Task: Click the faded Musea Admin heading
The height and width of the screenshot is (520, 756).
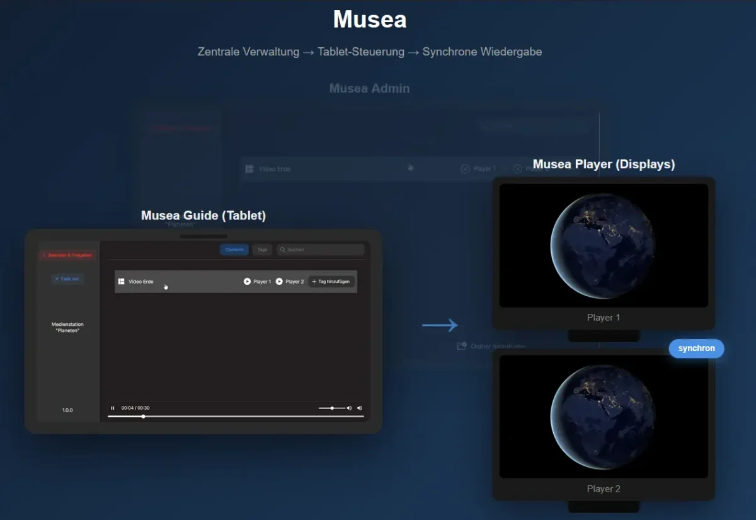Action: [369, 88]
